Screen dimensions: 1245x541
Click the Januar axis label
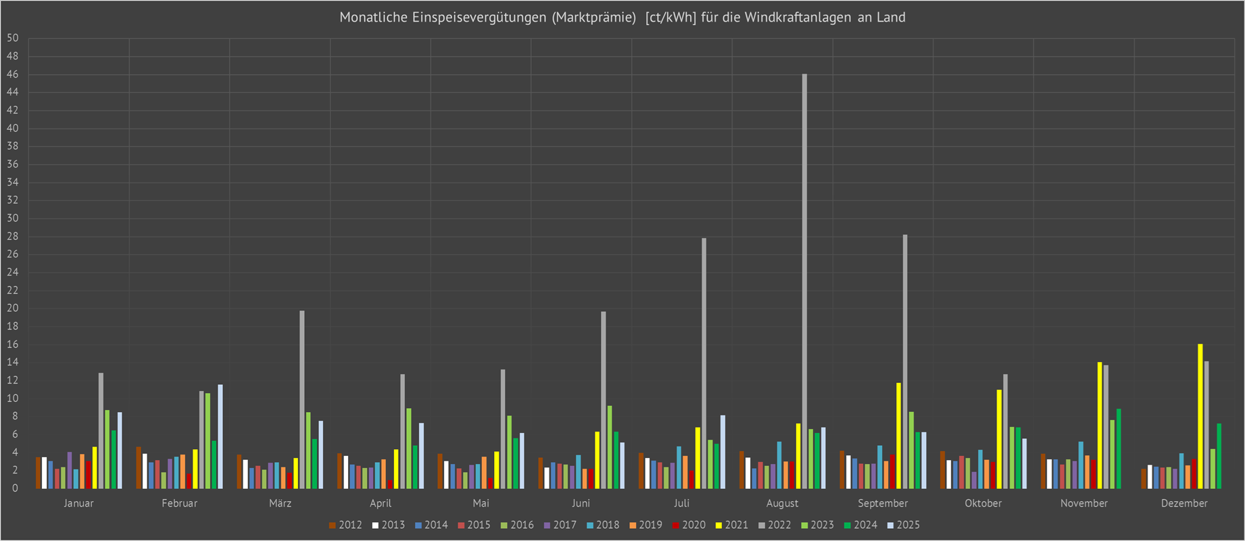(x=78, y=504)
